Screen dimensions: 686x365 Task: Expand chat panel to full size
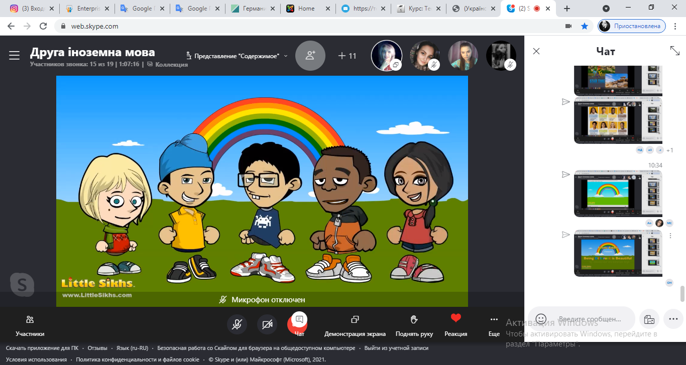point(674,51)
